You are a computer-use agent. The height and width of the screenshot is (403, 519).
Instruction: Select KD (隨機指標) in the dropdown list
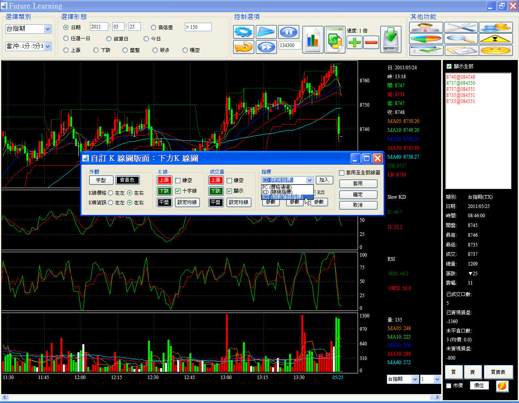[287, 192]
